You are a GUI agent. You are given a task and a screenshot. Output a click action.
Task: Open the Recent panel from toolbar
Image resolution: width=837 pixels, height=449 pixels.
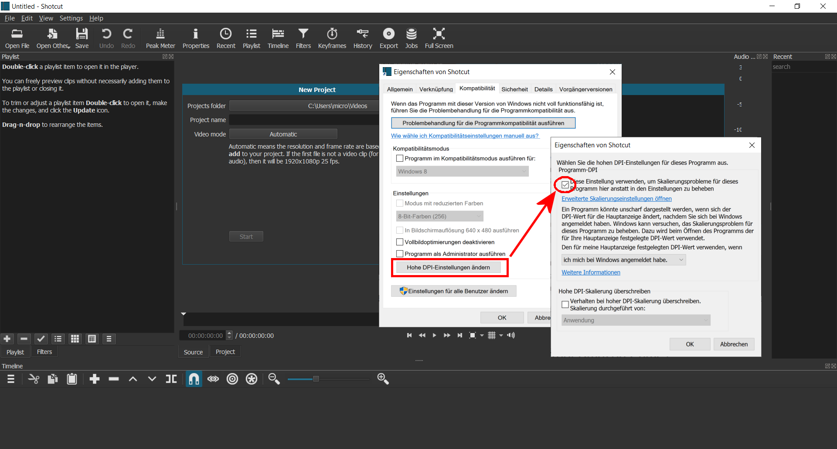(x=226, y=38)
